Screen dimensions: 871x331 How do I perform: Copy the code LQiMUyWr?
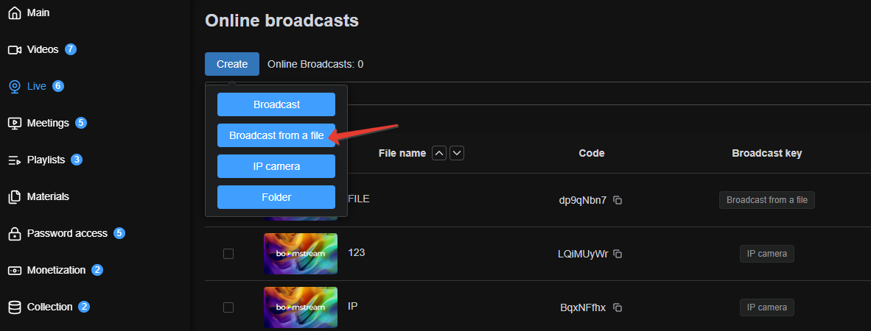pyautogui.click(x=618, y=254)
